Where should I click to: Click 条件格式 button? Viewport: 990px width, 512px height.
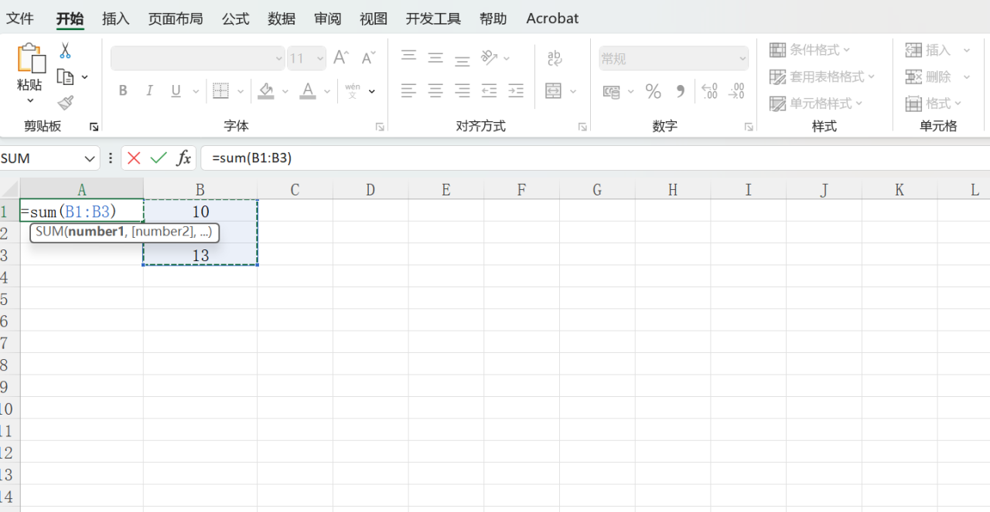click(x=810, y=50)
